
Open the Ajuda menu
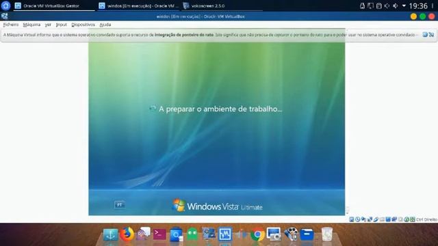(105, 25)
